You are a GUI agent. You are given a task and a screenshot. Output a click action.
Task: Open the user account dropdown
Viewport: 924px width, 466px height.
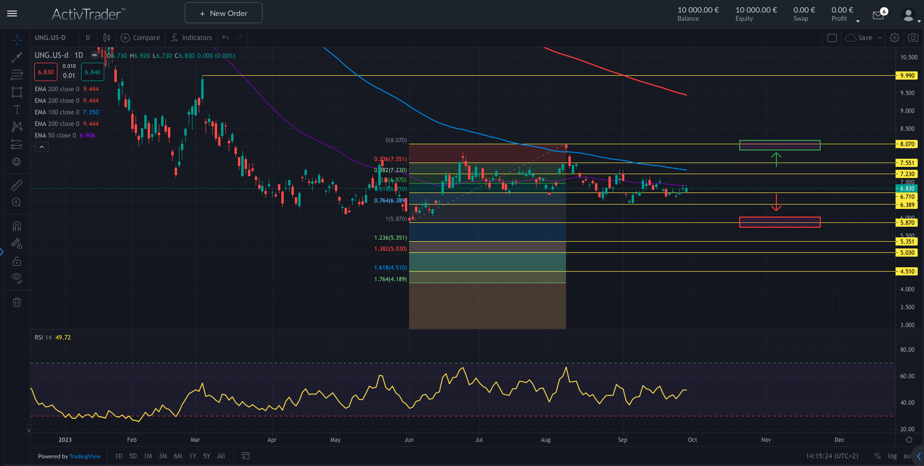click(911, 15)
